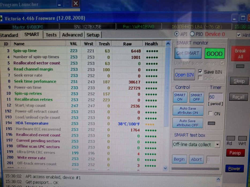Switch to the Standard tab
250x187 pixels.
[x=9, y=35]
